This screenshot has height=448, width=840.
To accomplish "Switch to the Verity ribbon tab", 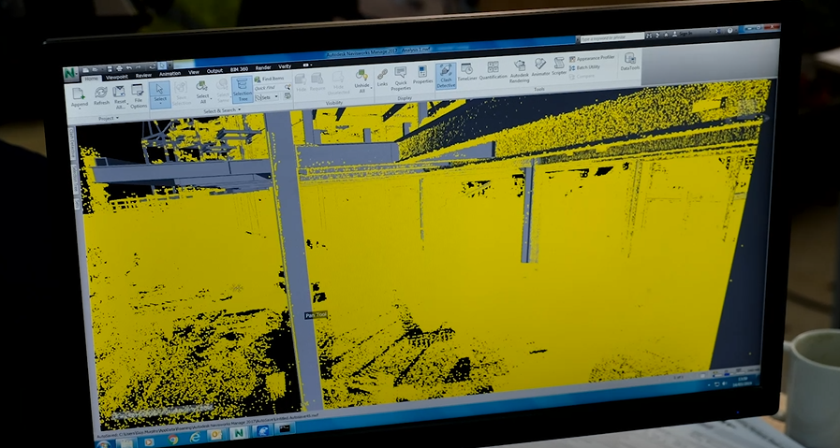I will click(285, 67).
